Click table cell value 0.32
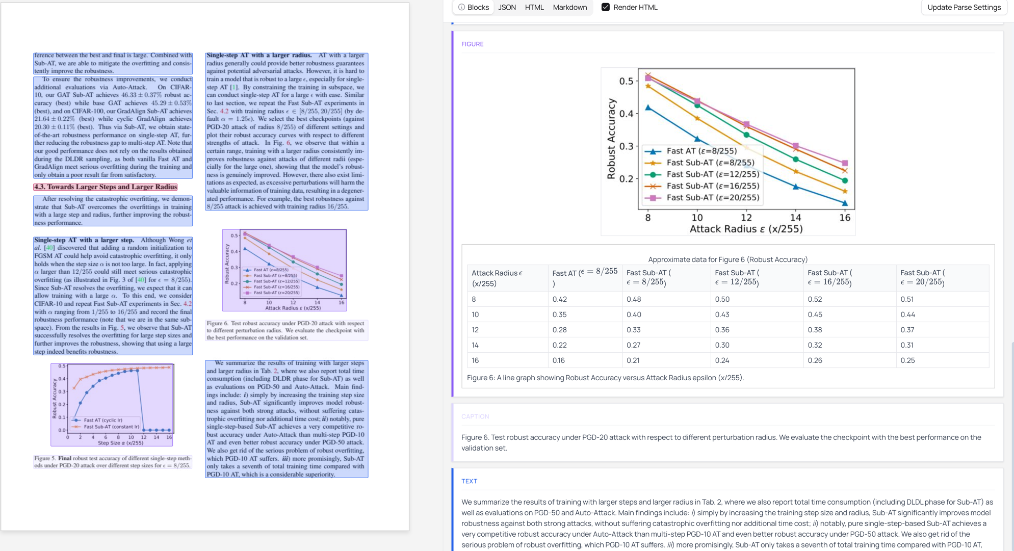The height and width of the screenshot is (551, 1014). point(815,345)
